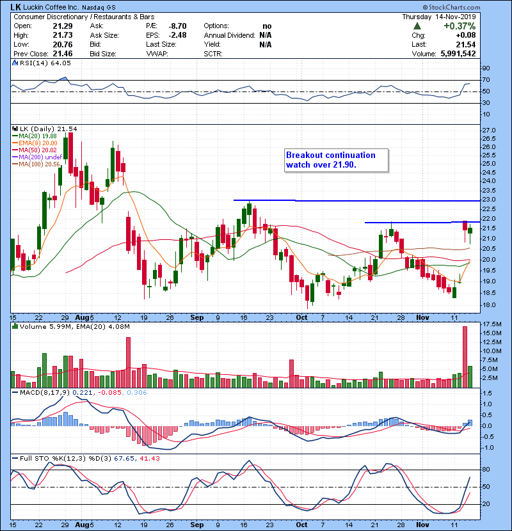
Task: Click the Yield N/A value
Action: coord(266,44)
